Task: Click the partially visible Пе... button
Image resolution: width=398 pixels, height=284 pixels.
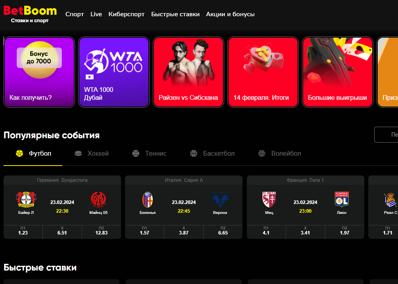Action: point(386,135)
